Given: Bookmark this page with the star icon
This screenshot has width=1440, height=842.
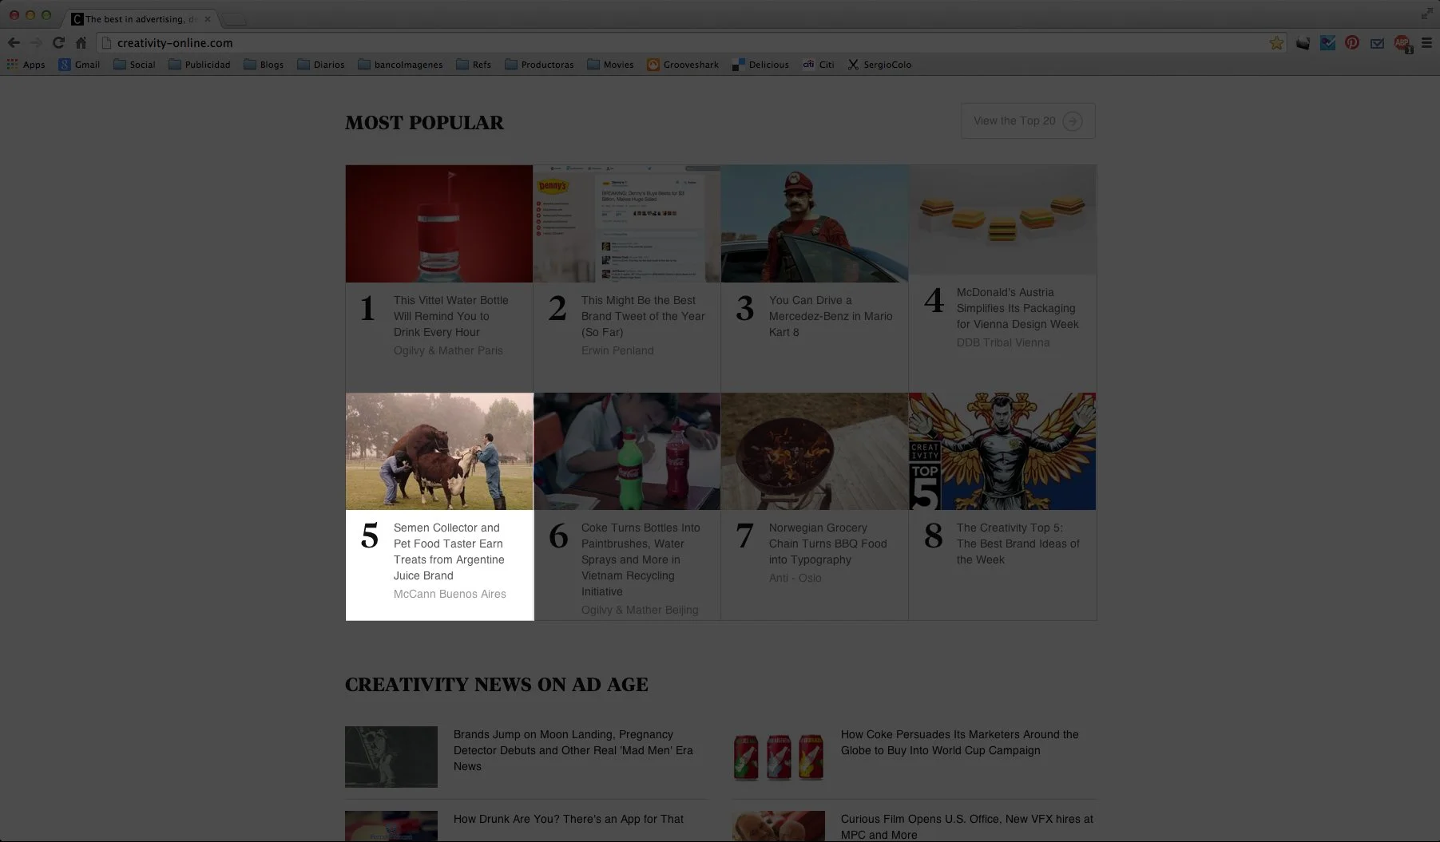Looking at the screenshot, I should (1276, 43).
